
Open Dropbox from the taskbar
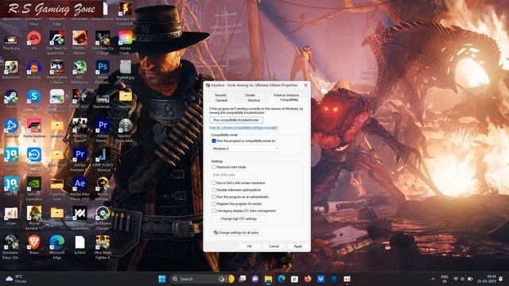[321, 279]
